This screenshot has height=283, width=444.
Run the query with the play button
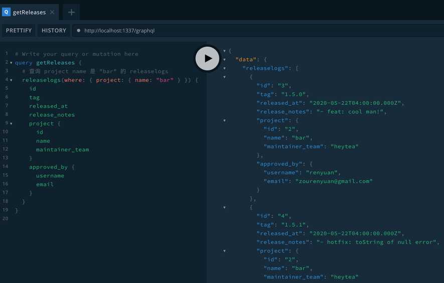(x=207, y=58)
